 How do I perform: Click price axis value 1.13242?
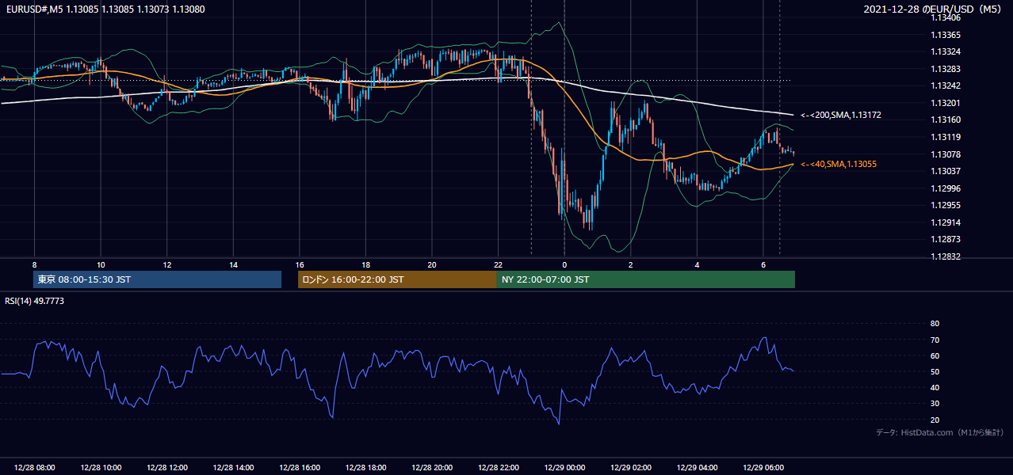click(x=946, y=86)
